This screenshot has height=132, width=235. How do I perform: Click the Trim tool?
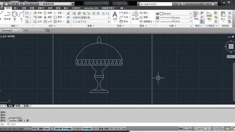58,13
